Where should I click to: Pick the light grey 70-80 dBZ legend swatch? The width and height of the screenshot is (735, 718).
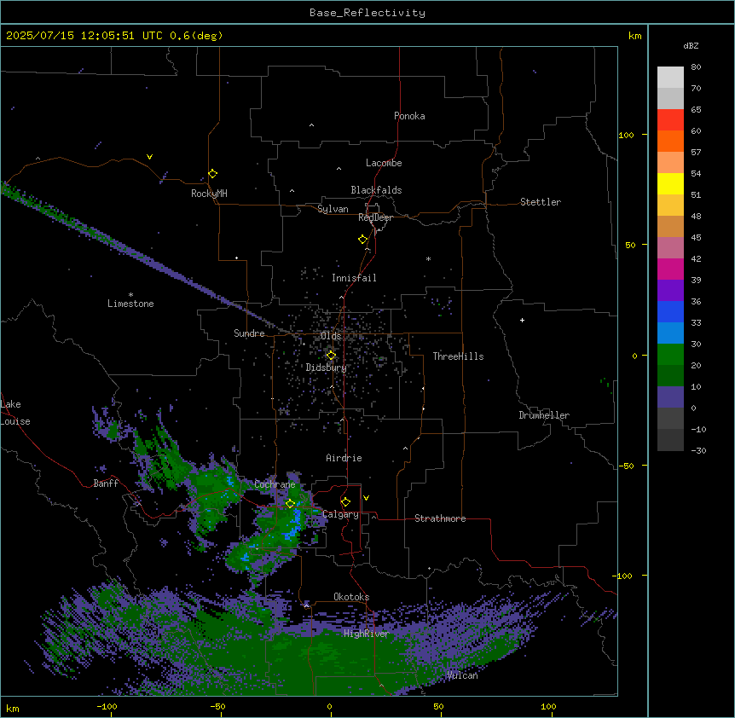(x=670, y=78)
